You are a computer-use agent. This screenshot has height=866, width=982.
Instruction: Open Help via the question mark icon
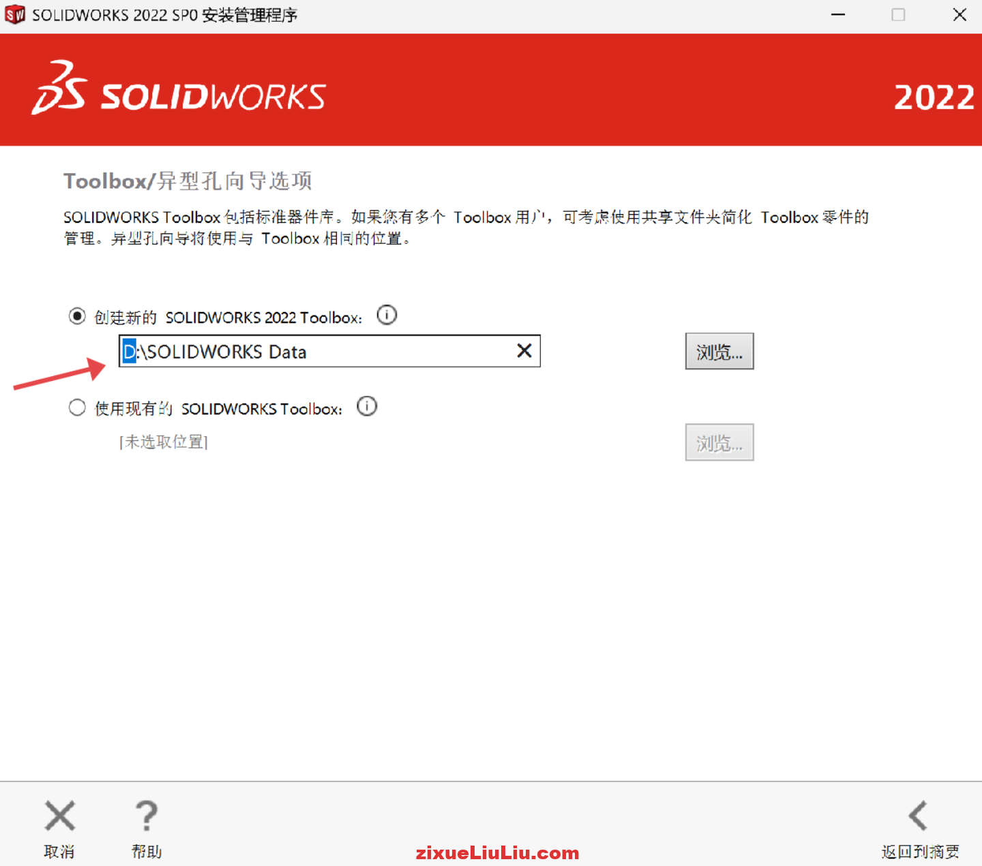146,816
